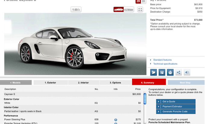Open fullscreen view of the car image
205x124 pixels.
pos(140,10)
